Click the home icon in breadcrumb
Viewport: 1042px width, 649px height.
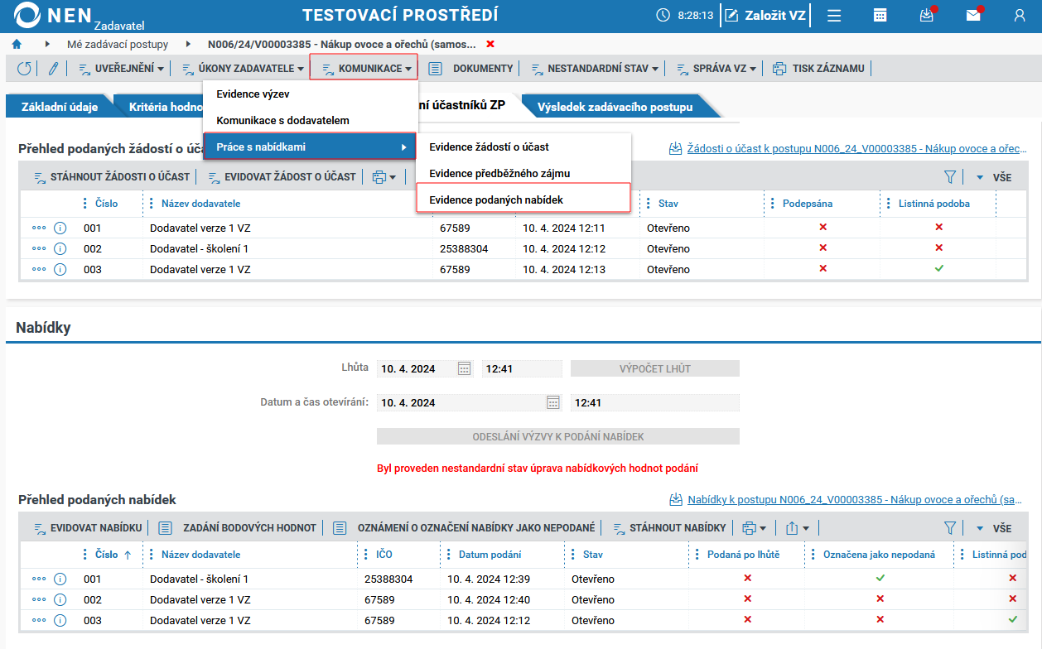[x=17, y=44]
